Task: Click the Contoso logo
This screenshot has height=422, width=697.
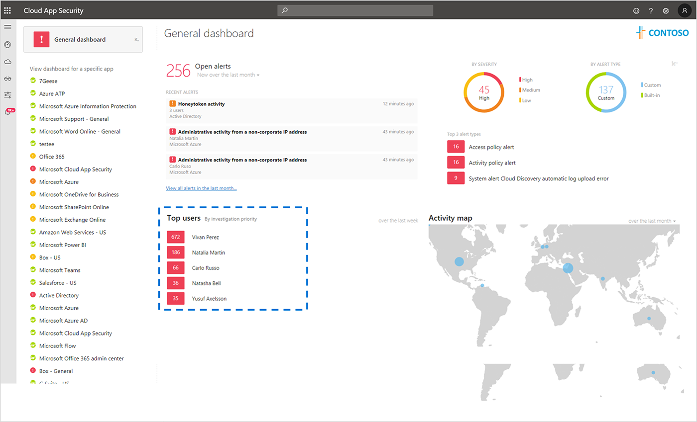Action: [663, 33]
